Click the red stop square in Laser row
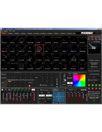Viewport: 102px width, 132px height. (29, 86)
